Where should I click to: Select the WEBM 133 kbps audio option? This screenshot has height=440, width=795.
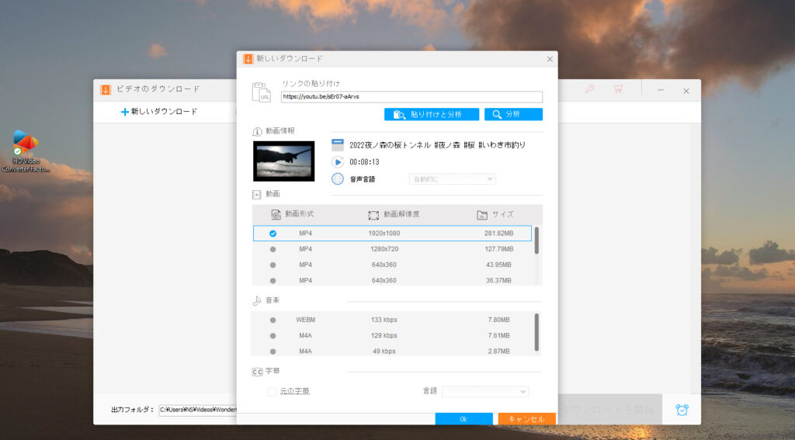pyautogui.click(x=273, y=320)
